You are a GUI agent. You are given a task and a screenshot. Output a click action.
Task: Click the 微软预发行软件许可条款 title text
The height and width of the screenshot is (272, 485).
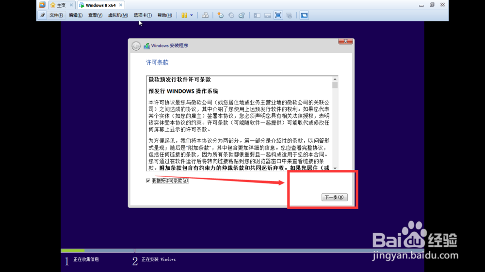[179, 79]
